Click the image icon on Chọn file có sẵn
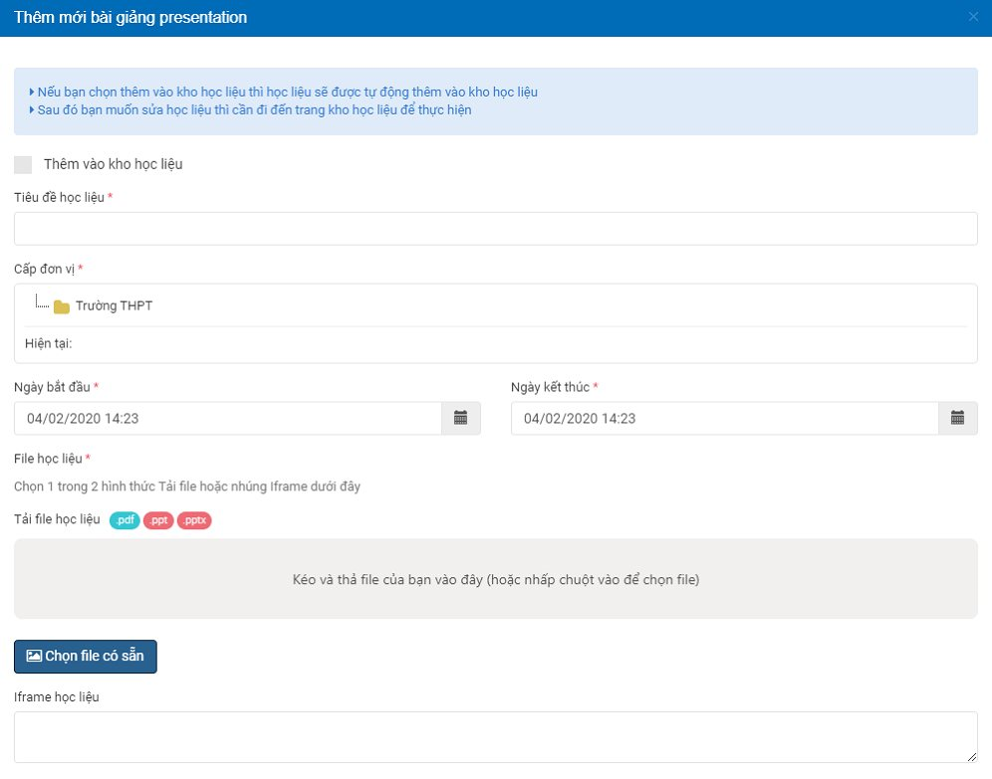Screen dimensions: 992x779 click(x=34, y=657)
